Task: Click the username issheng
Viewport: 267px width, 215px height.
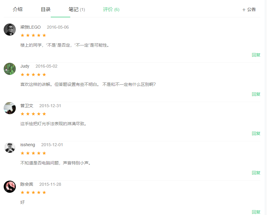Action: coord(28,145)
